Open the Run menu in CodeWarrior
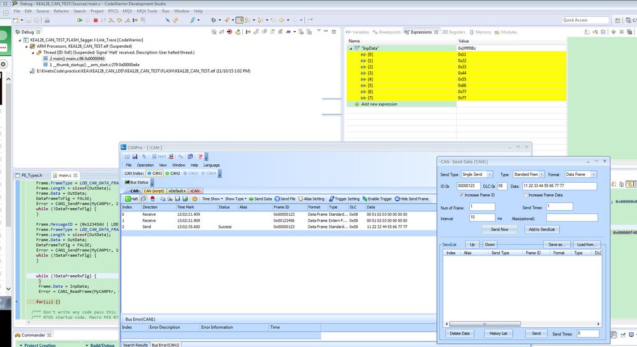This screenshot has width=637, height=347. click(x=165, y=11)
